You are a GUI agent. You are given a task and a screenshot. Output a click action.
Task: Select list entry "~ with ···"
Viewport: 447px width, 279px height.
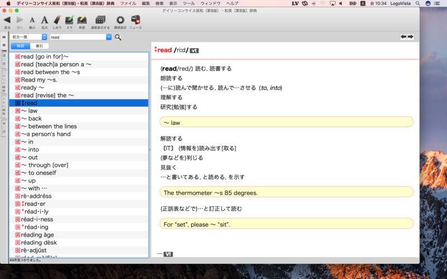click(79, 188)
